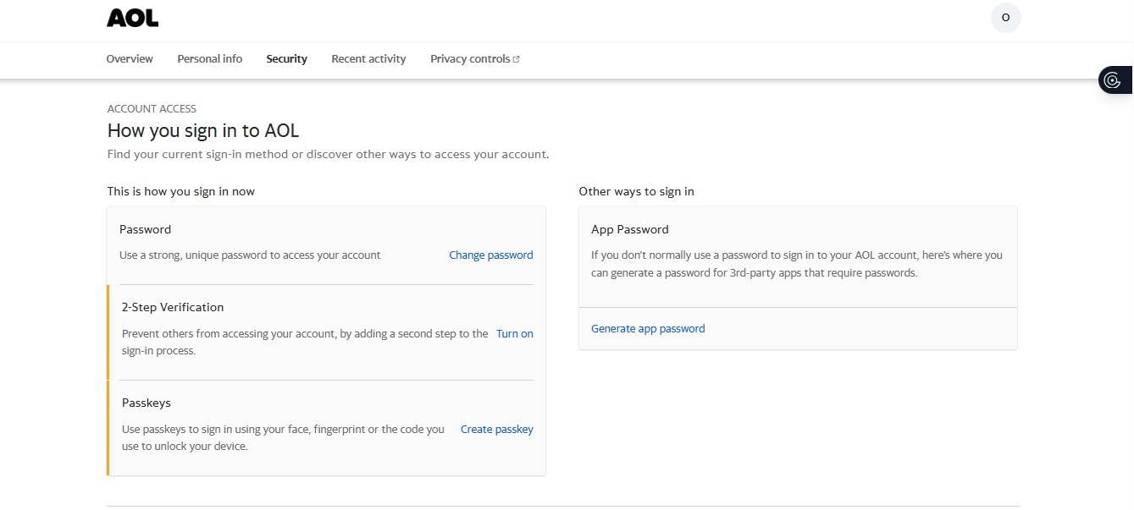Click the external link icon beside Privacy controls
1134x510 pixels.
[516, 58]
